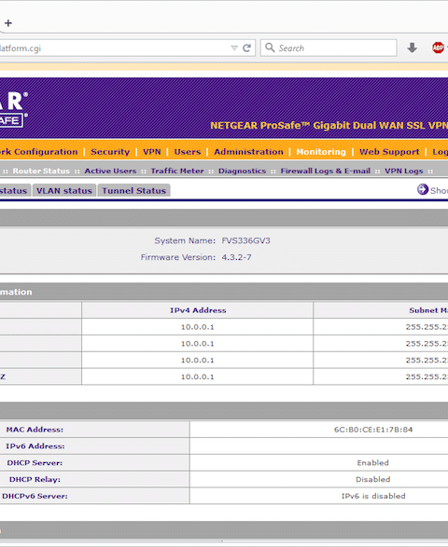Open URL history dropdown arrow in address bar

pos(234,48)
